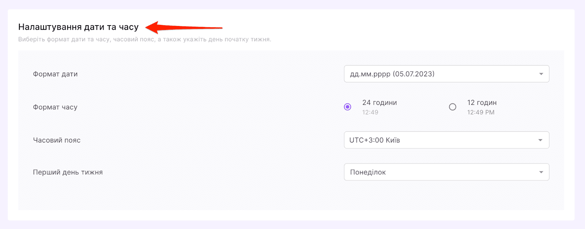Click the Перший день тижня label
The height and width of the screenshot is (229, 585).
coord(68,172)
